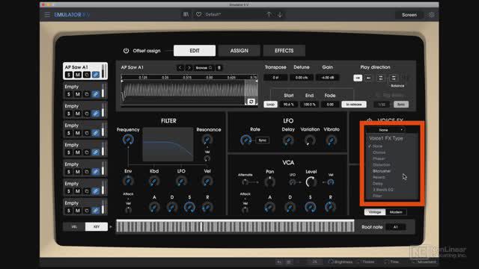Choose Distortion from Voice1 FX Type menu
Viewport: 479px width, 269px height.
(381, 164)
